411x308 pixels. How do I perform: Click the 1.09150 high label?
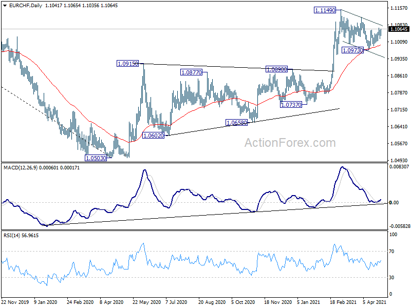click(x=127, y=63)
